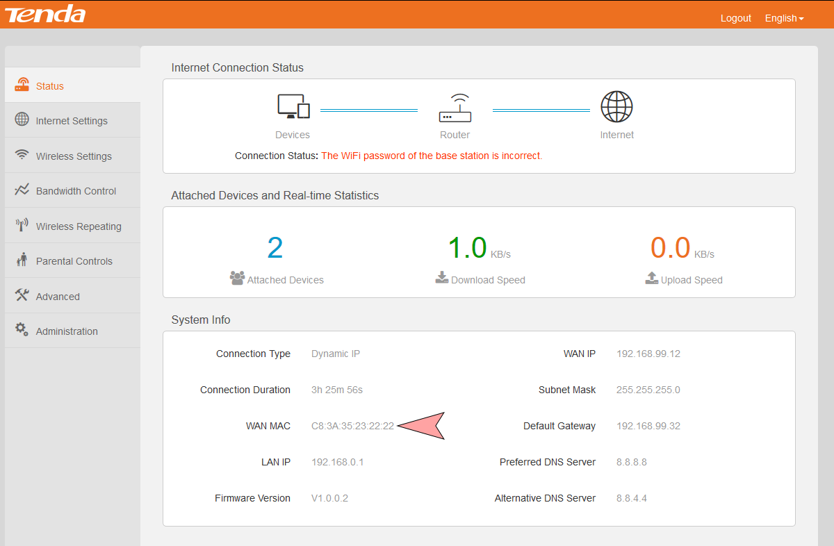Click the Attached Devices count 2
This screenshot has width=834, height=546.
pos(275,248)
